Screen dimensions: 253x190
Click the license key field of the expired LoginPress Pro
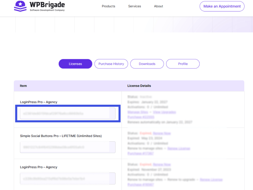(67, 179)
